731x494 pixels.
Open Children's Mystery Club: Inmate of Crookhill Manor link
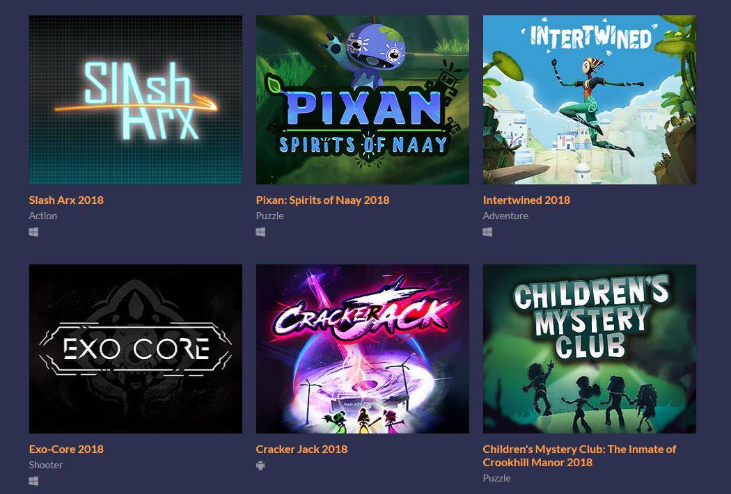579,456
